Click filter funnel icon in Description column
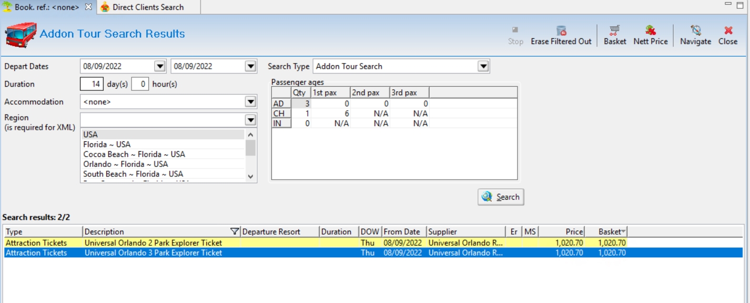The image size is (750, 303). (235, 232)
